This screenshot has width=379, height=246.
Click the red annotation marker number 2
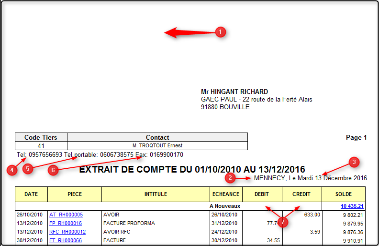pyautogui.click(x=231, y=178)
